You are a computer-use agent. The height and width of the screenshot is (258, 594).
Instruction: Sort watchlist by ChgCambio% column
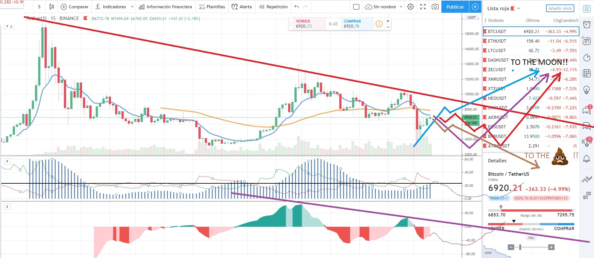point(566,20)
